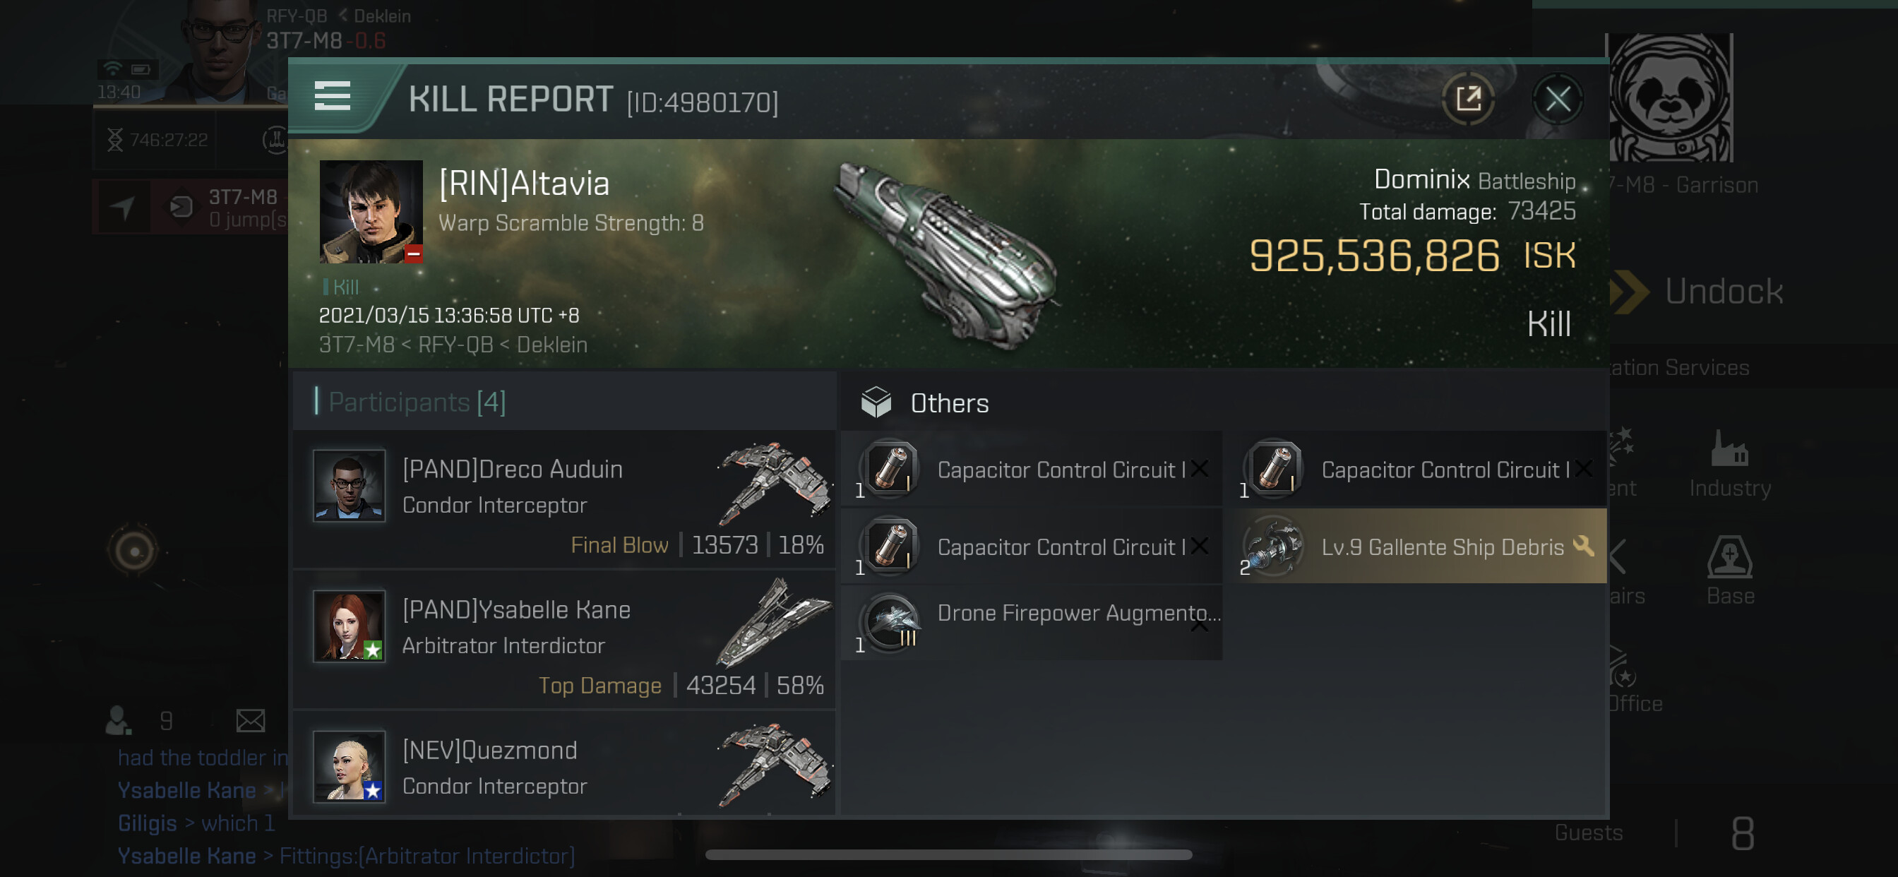The image size is (1898, 877).
Task: Click the Others cube icon
Action: [x=876, y=402]
